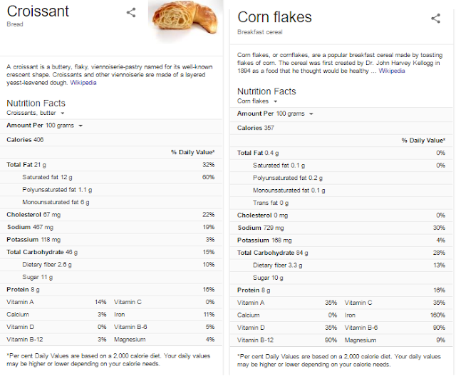
Task: Click the Croissant Cholesterol 67 mg row
Action: pyautogui.click(x=111, y=215)
